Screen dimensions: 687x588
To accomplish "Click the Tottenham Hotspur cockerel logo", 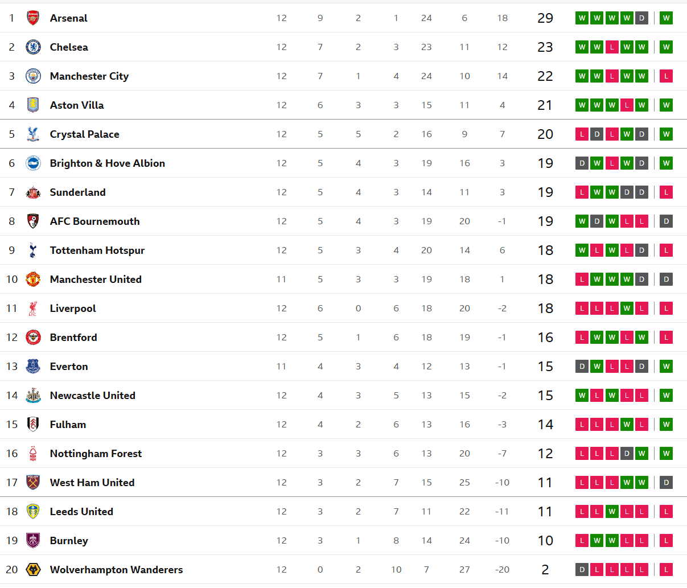I will (x=33, y=250).
